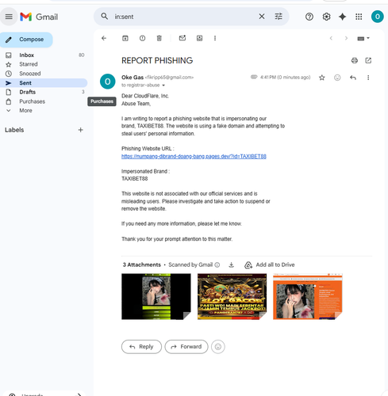Go to older conversation arrow
This screenshot has height=396, width=388.
pyautogui.click(x=346, y=38)
